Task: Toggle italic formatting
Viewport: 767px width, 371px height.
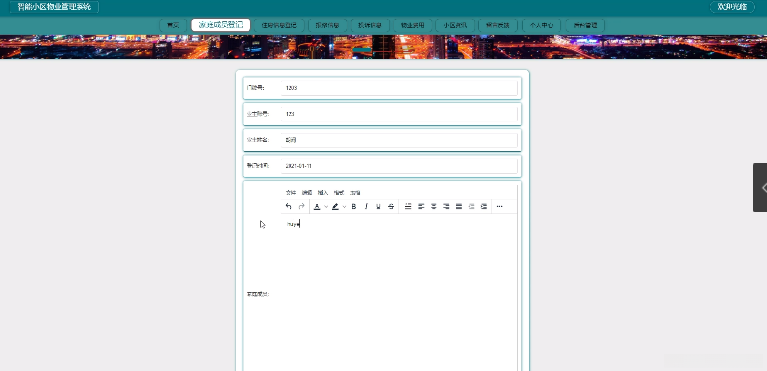Action: click(x=366, y=206)
